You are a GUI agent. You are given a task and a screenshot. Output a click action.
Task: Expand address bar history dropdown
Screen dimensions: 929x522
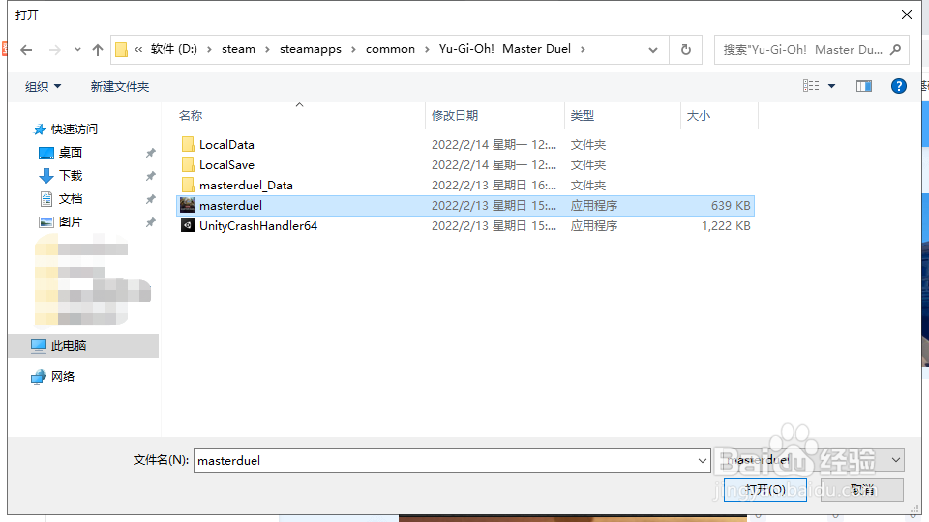coord(653,50)
